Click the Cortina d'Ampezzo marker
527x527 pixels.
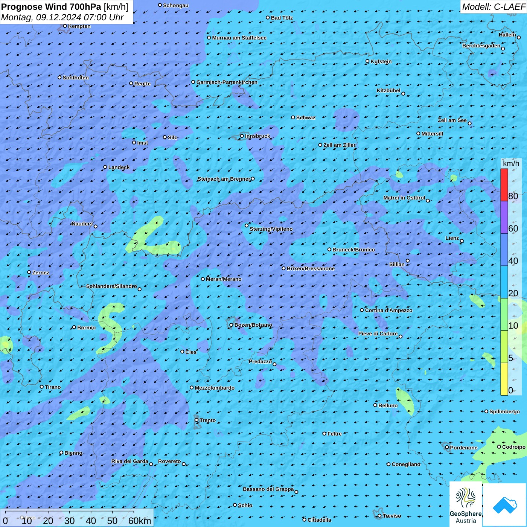362,310
